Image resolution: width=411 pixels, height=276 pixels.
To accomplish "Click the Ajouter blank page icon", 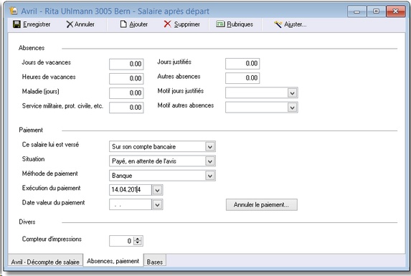I will [x=123, y=24].
